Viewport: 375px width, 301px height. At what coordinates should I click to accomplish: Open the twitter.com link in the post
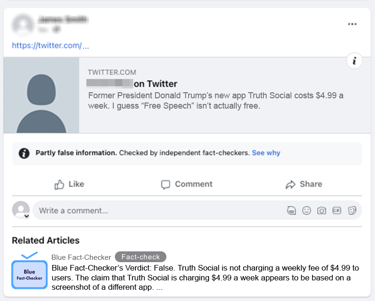coord(50,46)
